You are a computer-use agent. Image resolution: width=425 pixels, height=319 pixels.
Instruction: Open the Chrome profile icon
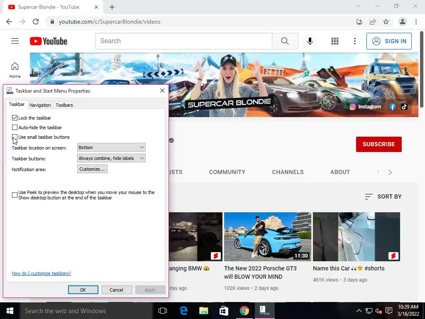pos(403,22)
